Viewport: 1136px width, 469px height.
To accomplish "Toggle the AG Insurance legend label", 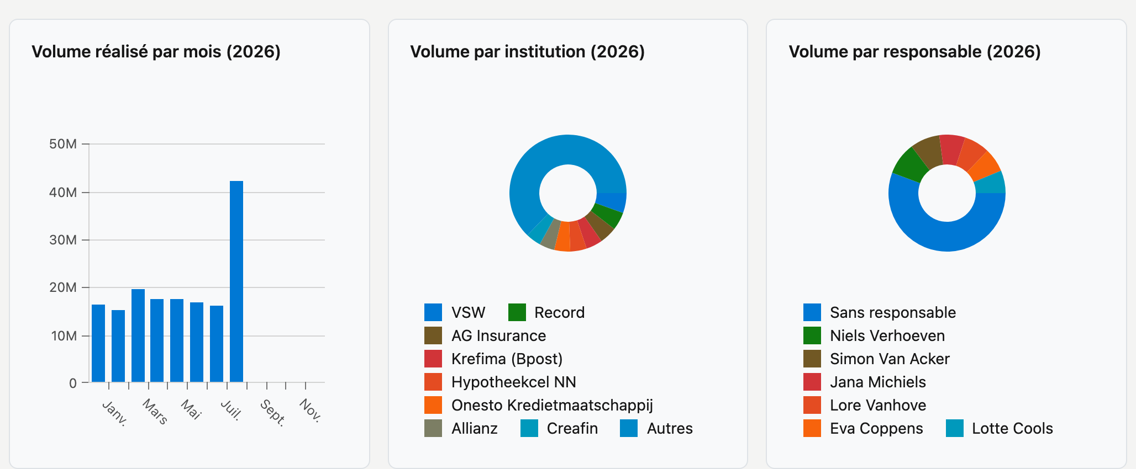I will (x=498, y=336).
